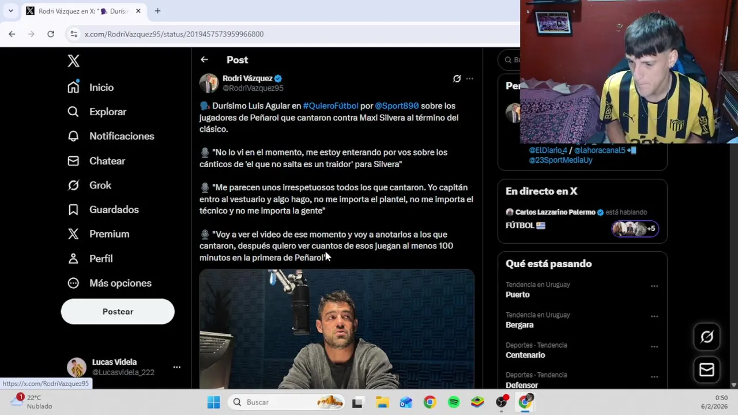This screenshot has width=738, height=415.
Task: Click the X logo in sidebar
Action: pyautogui.click(x=73, y=61)
